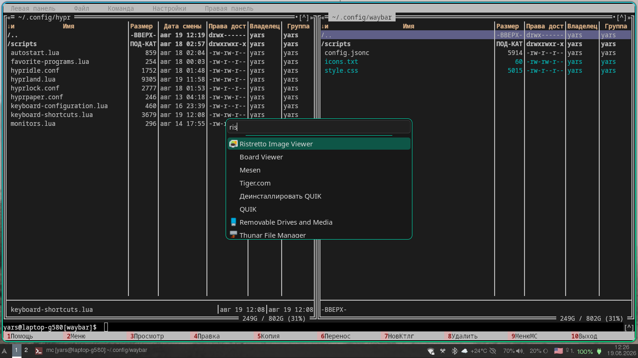This screenshot has width=638, height=358.
Task: Select favorite-programs.lua in left panel
Action: tap(50, 62)
